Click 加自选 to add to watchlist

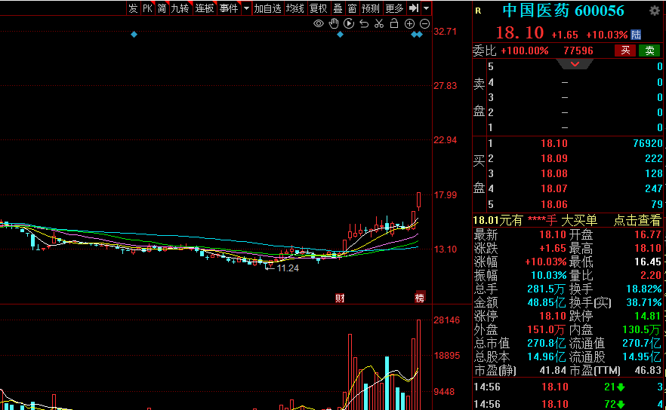point(267,8)
